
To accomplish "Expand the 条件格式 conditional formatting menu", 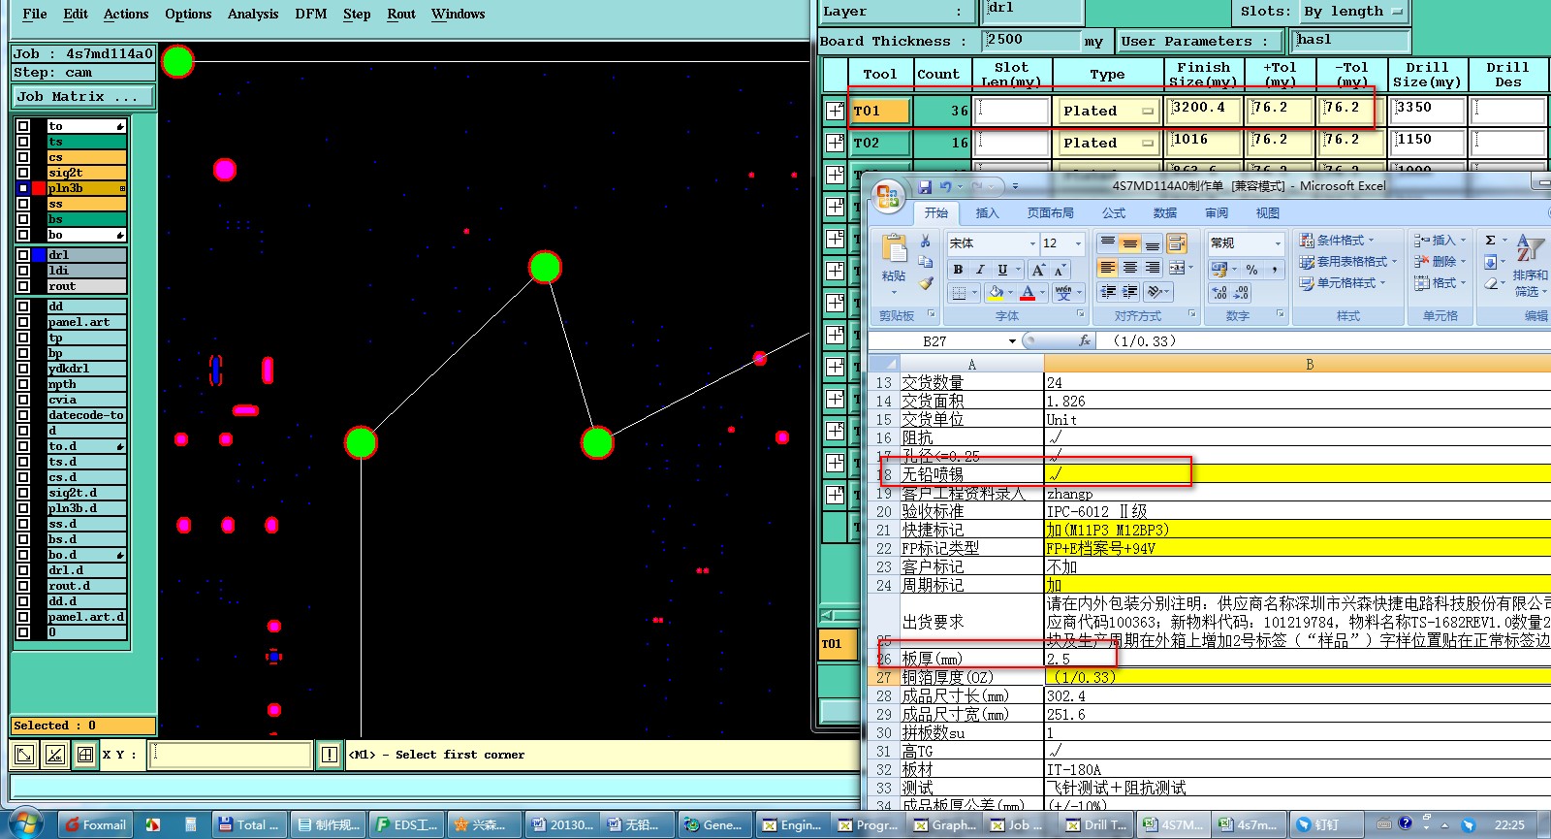I will coord(1337,240).
